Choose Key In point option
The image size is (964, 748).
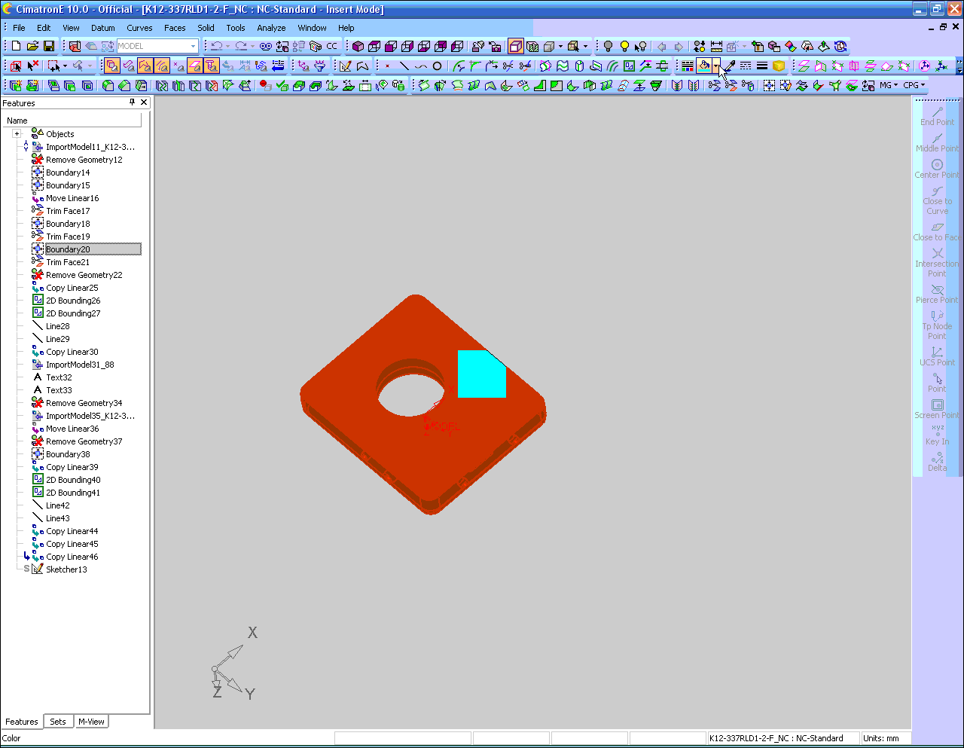coord(937,435)
